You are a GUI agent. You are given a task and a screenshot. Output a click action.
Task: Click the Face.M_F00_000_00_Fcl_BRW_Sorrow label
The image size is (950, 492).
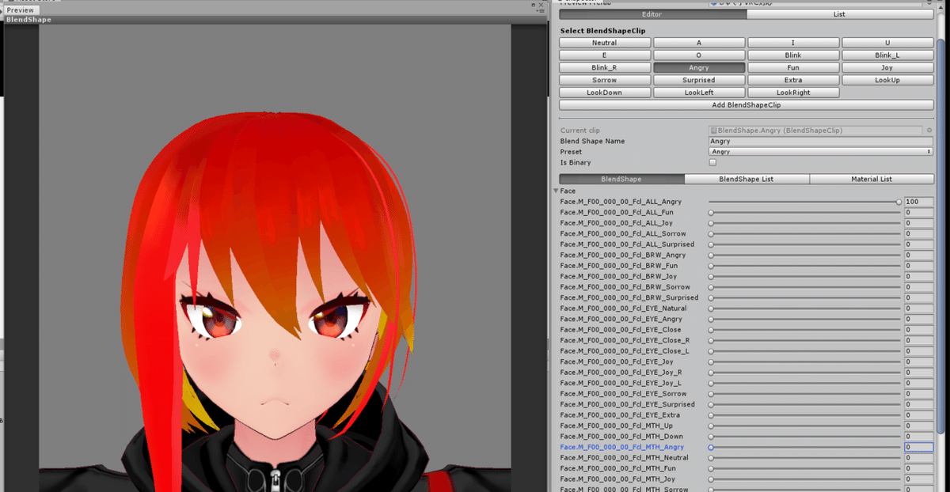(625, 287)
